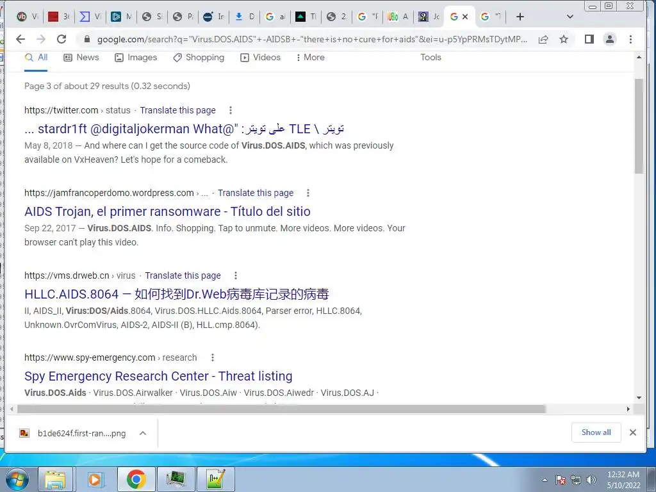Image resolution: width=656 pixels, height=492 pixels.
Task: Open the HLLC.AIDS.8064 Dr.Web result
Action: 177,294
